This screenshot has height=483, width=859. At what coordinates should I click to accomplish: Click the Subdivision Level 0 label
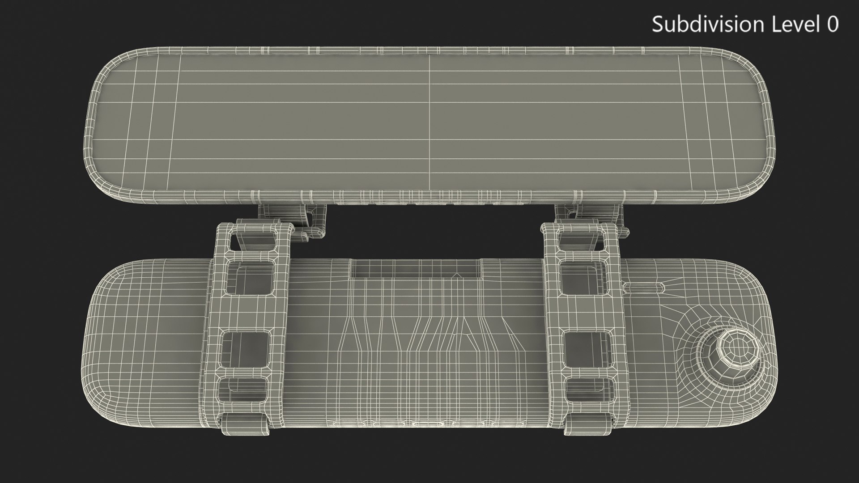pyautogui.click(x=745, y=24)
